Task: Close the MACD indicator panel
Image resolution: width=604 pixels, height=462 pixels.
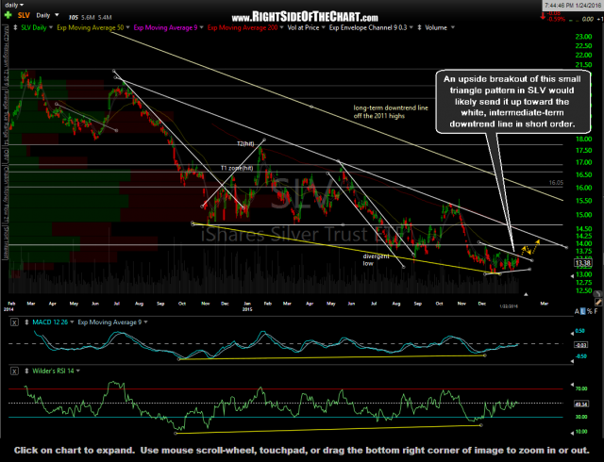Action: (14, 322)
